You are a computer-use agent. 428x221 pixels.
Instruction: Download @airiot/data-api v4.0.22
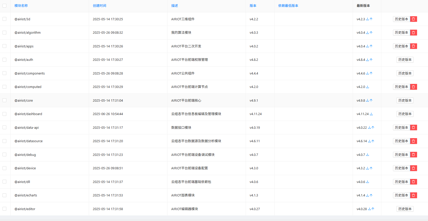(369, 127)
